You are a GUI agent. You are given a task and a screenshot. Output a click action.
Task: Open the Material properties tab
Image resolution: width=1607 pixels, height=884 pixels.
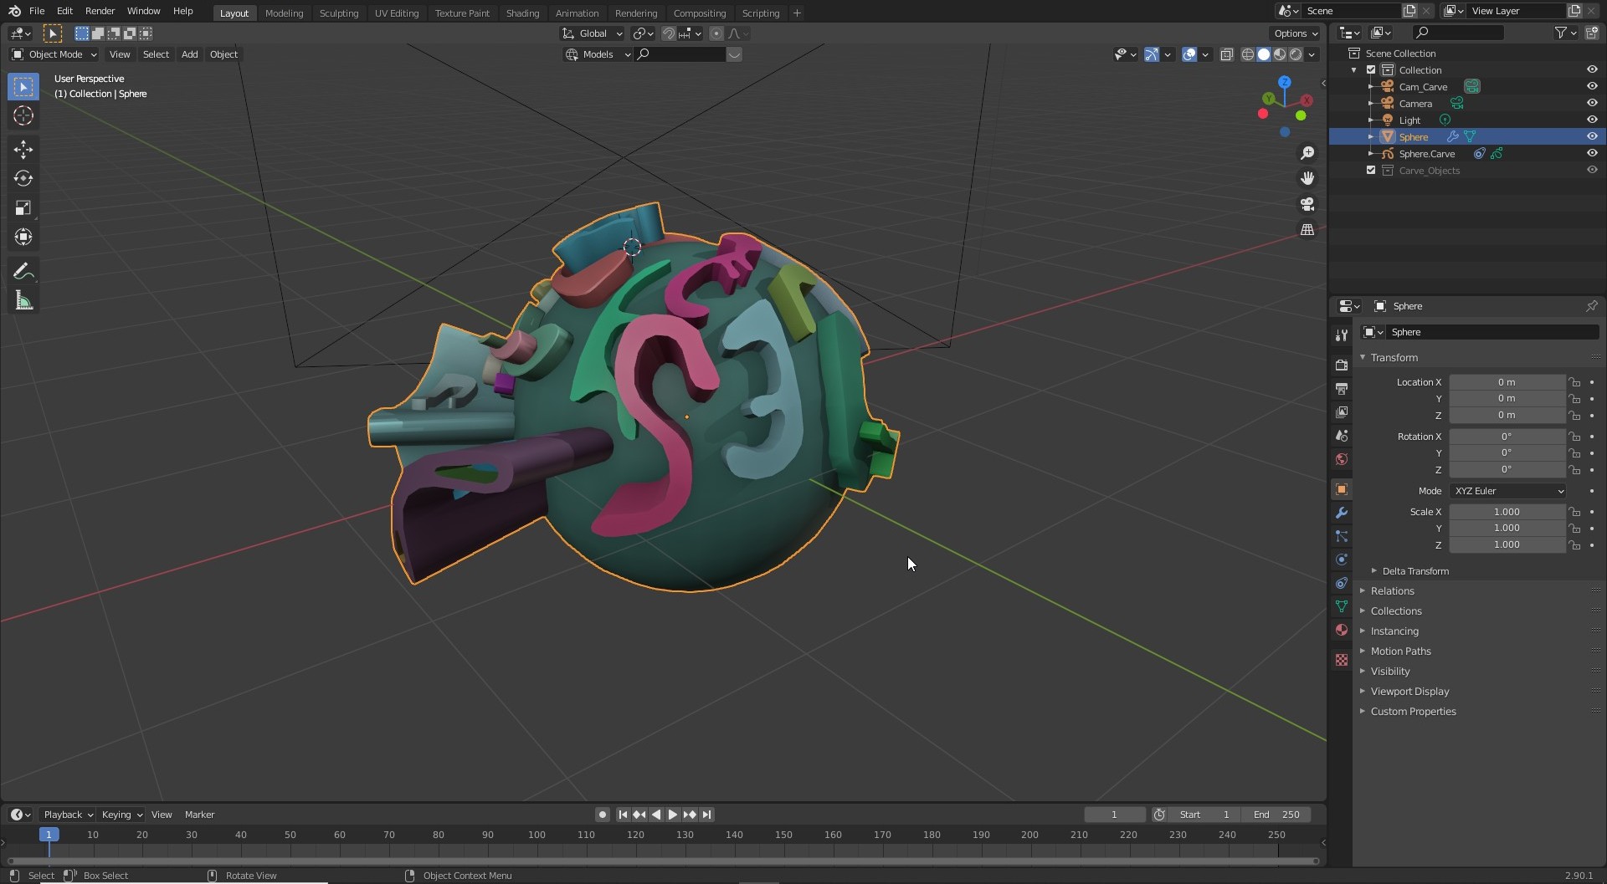pyautogui.click(x=1342, y=630)
